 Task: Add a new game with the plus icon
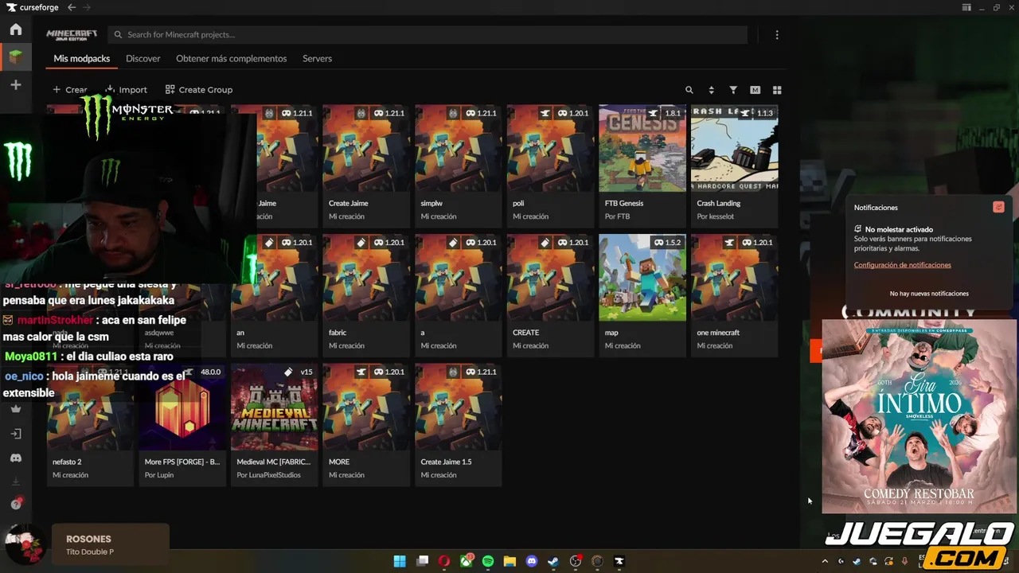[x=16, y=84]
